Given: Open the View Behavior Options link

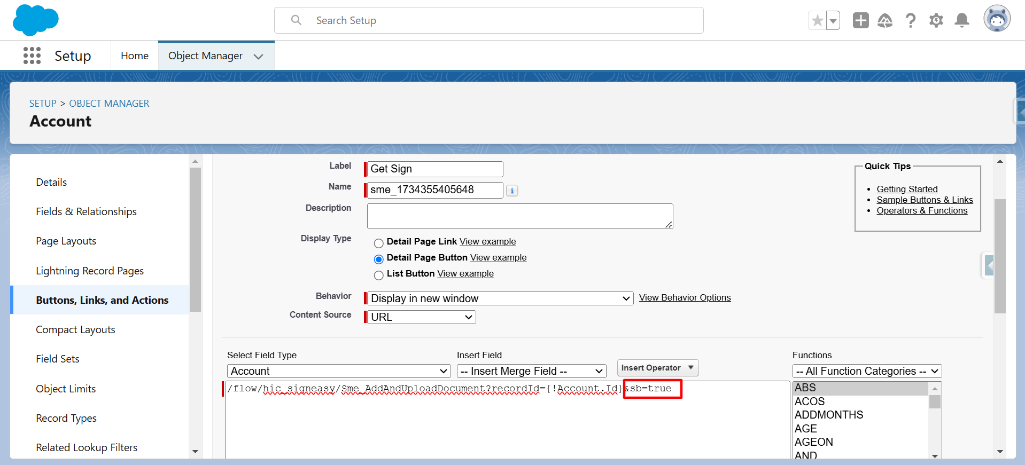Looking at the screenshot, I should coord(685,297).
